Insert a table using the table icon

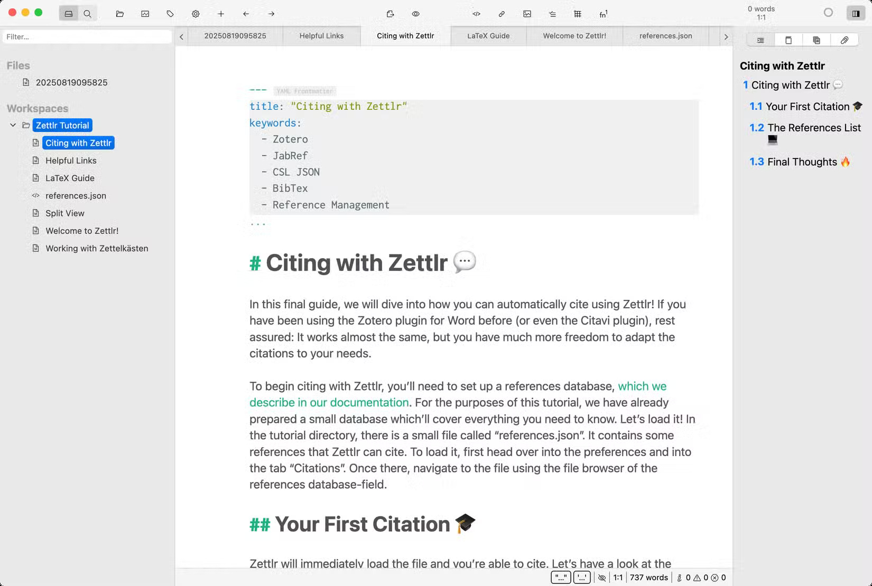(x=577, y=14)
